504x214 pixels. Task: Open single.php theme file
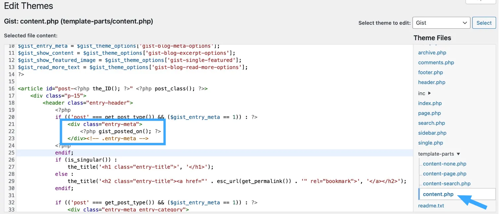[x=430, y=143]
